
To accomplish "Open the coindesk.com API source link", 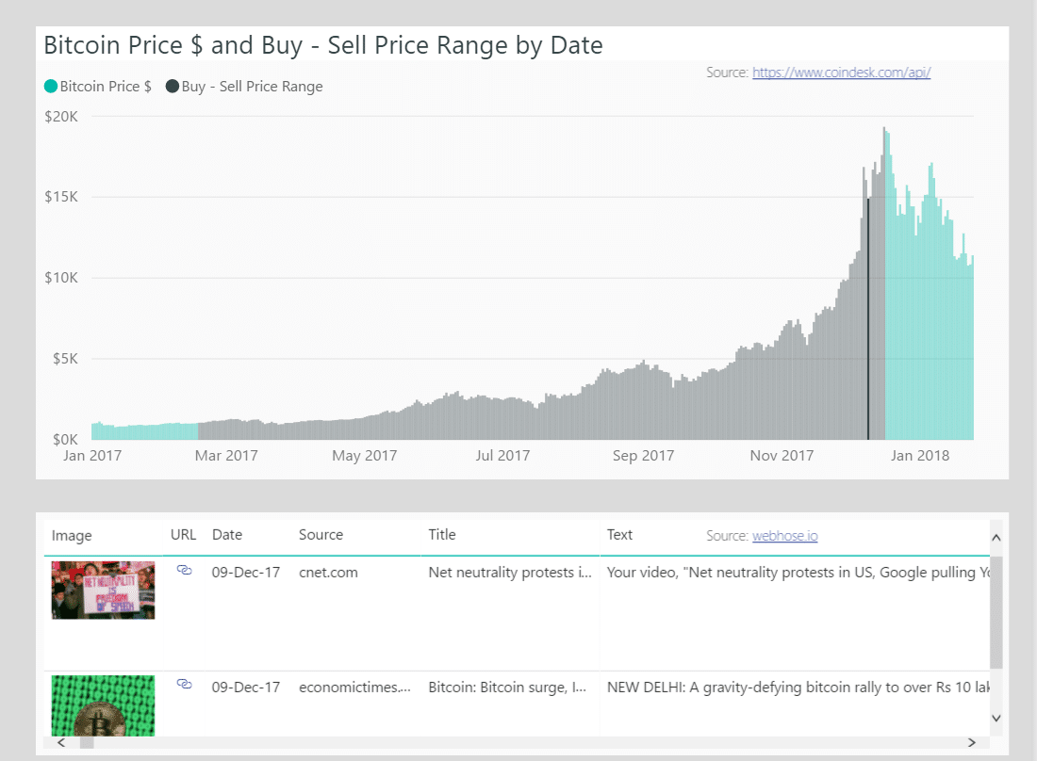I will tap(841, 72).
